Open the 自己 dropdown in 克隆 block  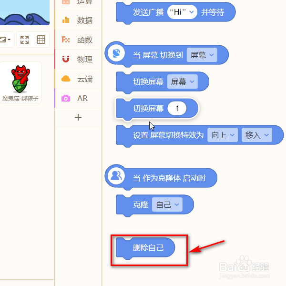click(x=167, y=204)
